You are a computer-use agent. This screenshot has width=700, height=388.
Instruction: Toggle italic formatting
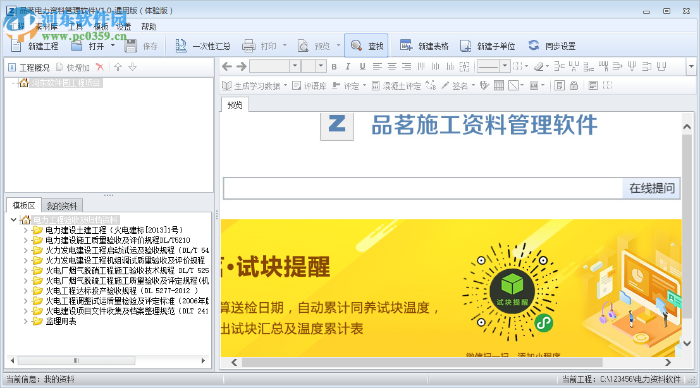click(x=348, y=66)
